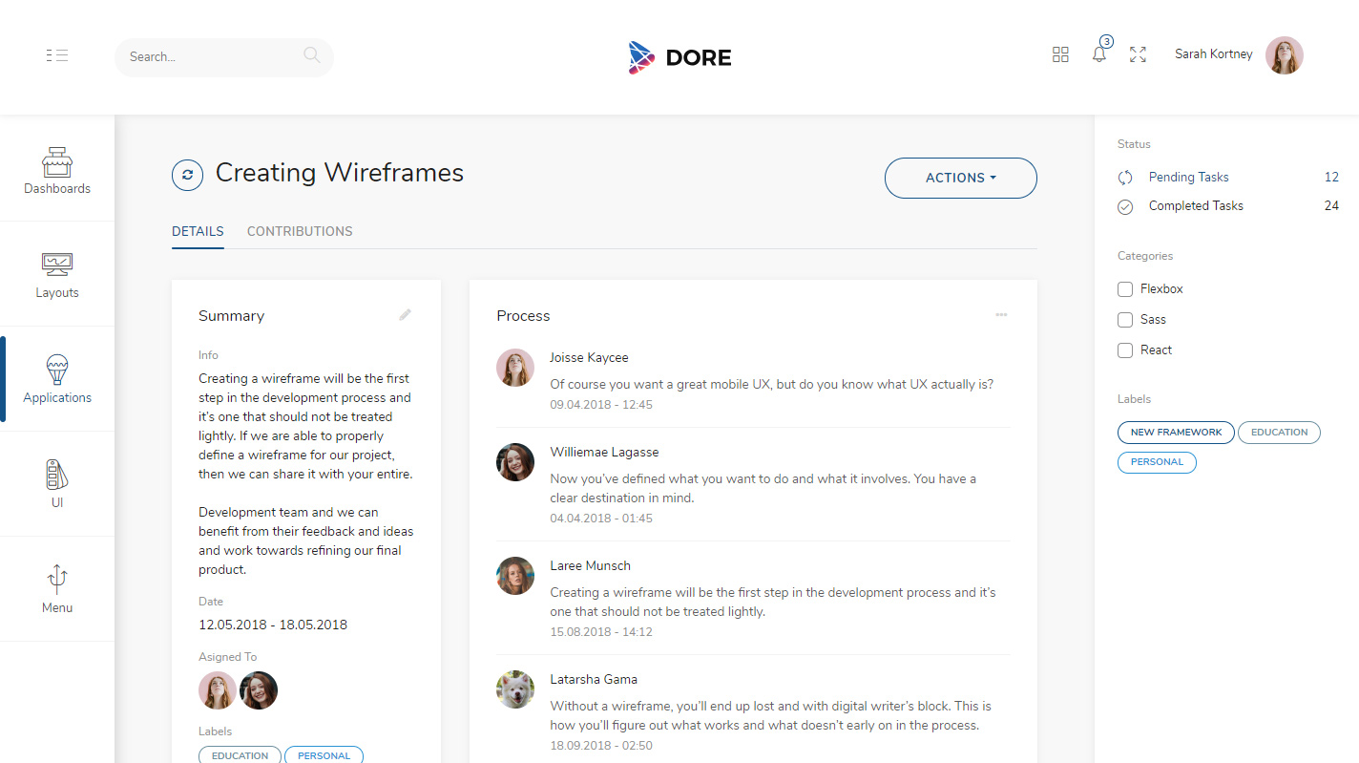Enter fullscreen mode using expand icon
Image resolution: width=1359 pixels, height=763 pixels.
coord(1138,54)
